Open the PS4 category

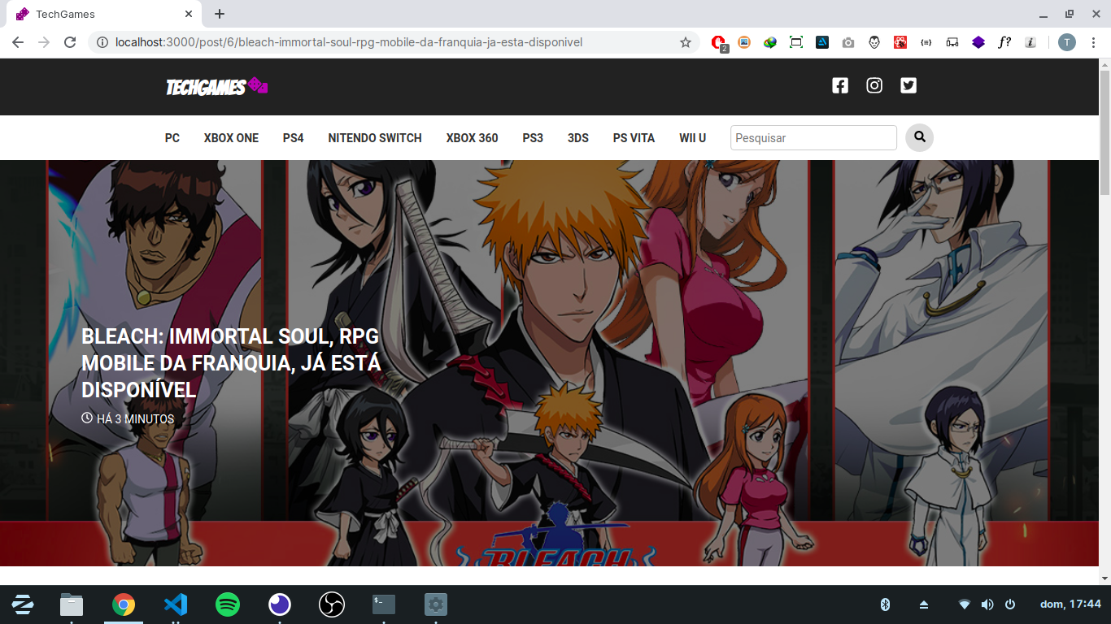pyautogui.click(x=294, y=138)
